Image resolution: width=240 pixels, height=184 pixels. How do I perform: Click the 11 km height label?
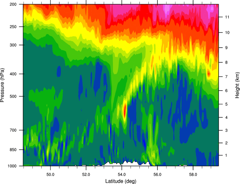pyautogui.click(x=227, y=17)
